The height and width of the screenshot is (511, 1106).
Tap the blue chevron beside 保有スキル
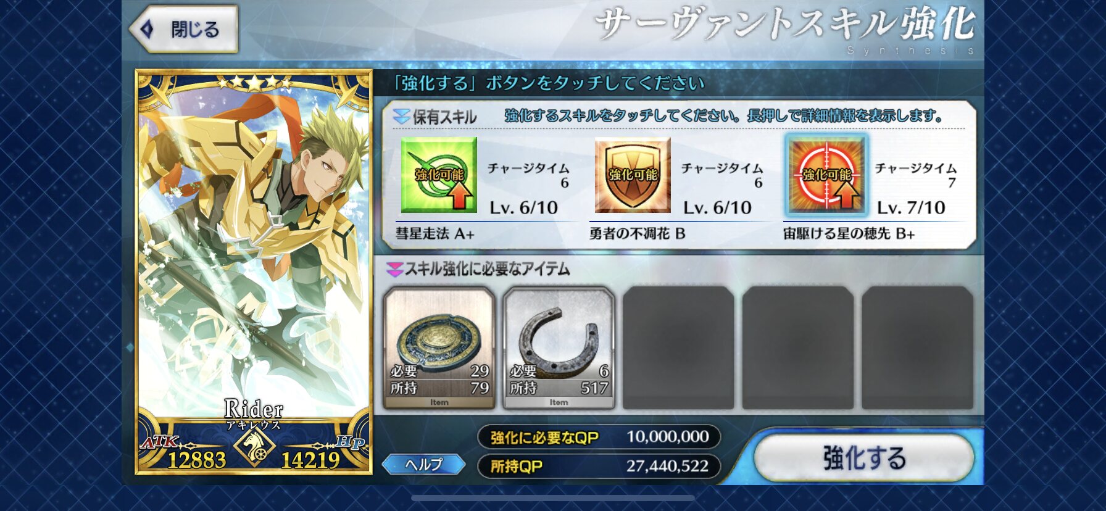coord(401,116)
